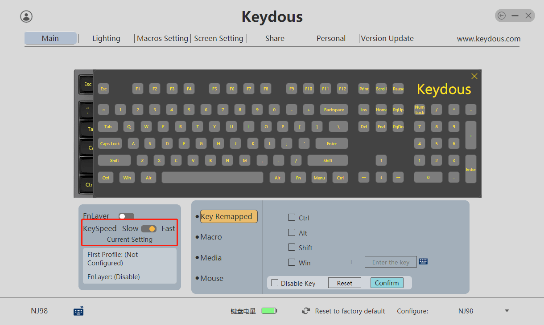Open the Macros Setting tab

coord(162,38)
